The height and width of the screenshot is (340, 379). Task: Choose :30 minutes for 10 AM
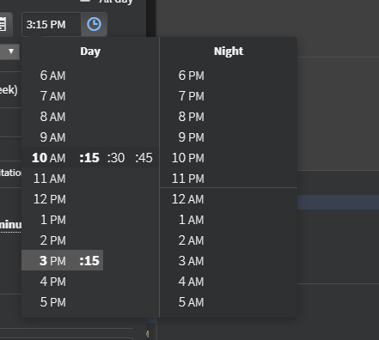pyautogui.click(x=116, y=158)
